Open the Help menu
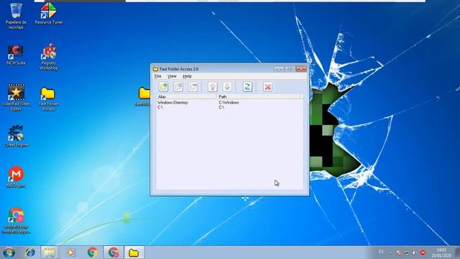Image resolution: width=460 pixels, height=259 pixels. pos(187,76)
